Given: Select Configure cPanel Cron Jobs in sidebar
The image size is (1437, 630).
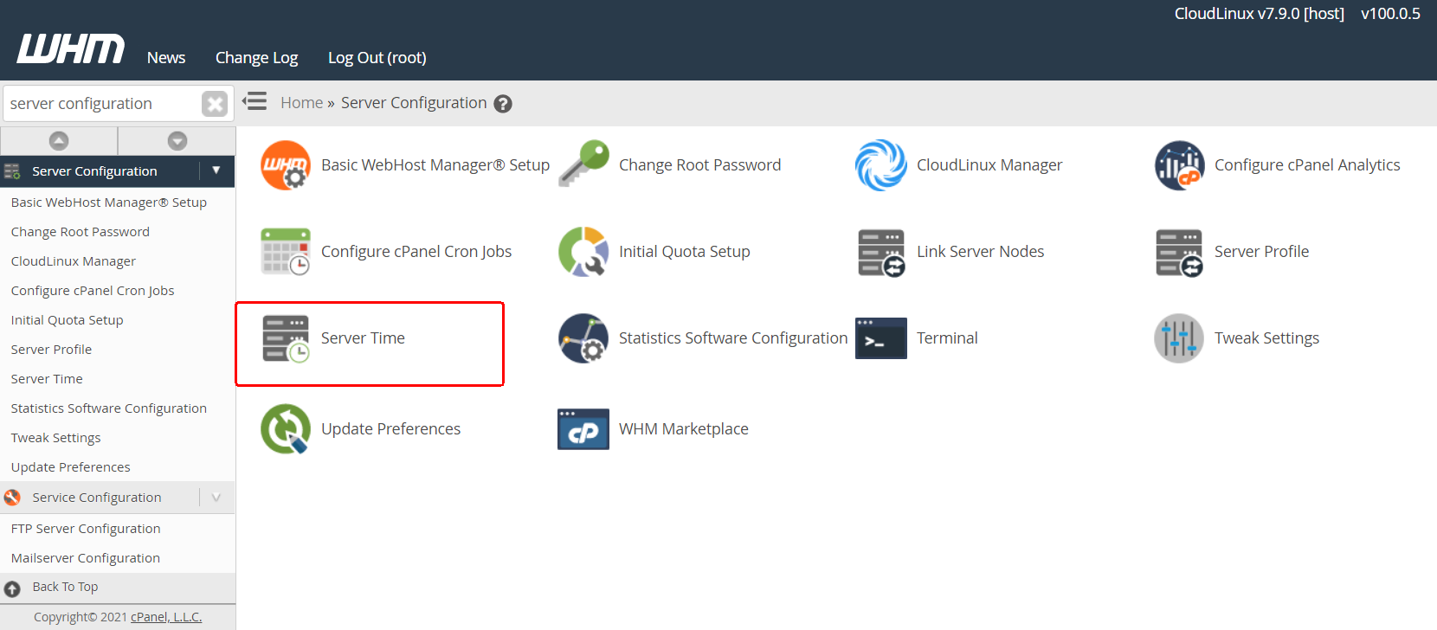Looking at the screenshot, I should (x=93, y=291).
